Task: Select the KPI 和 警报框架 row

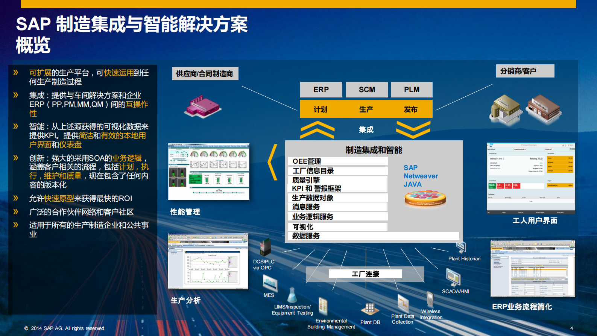Action: 337,189
